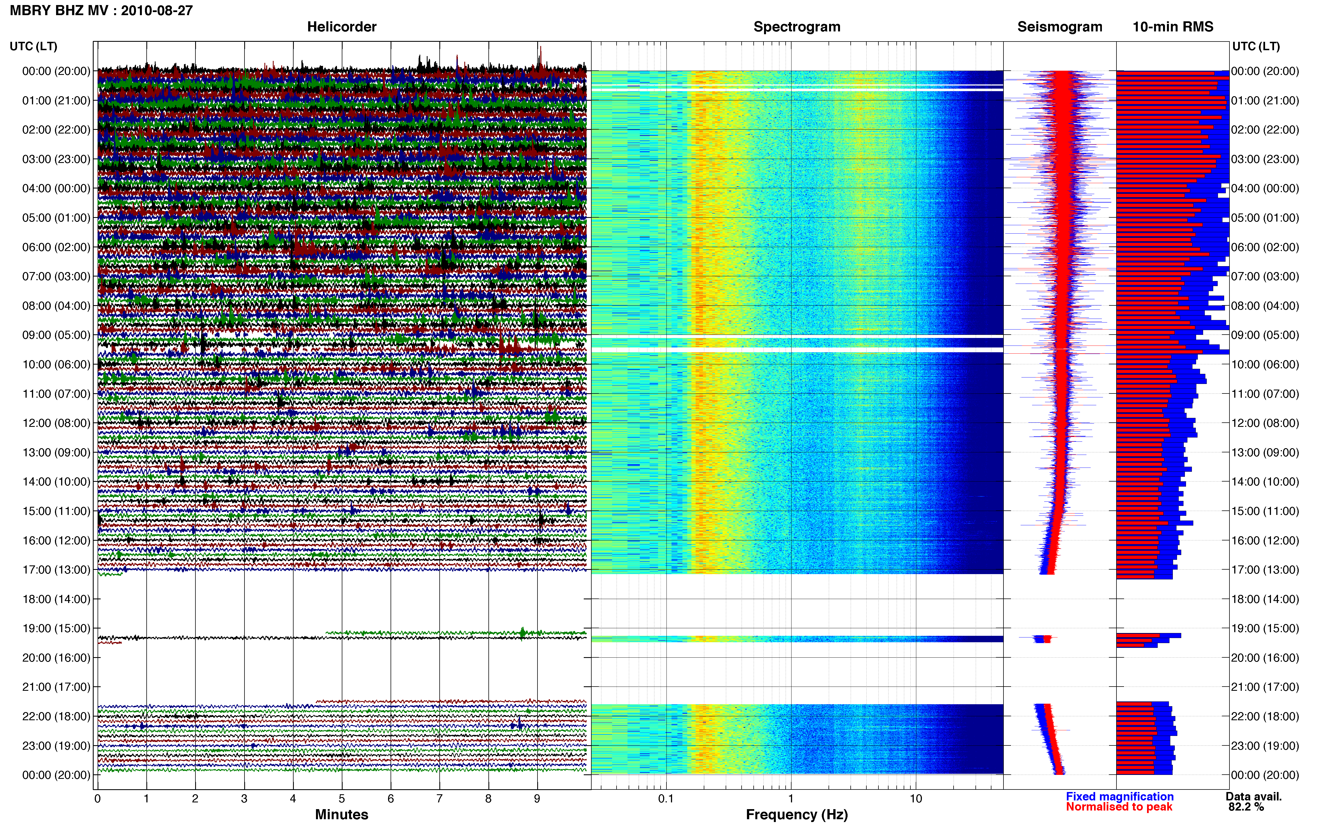Click the 'Seismogram' panel heading
1329x831 pixels.
(1060, 27)
